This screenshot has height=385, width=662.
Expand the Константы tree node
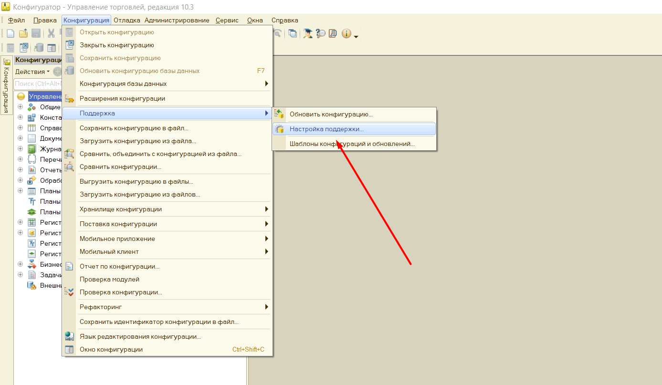pyautogui.click(x=20, y=117)
